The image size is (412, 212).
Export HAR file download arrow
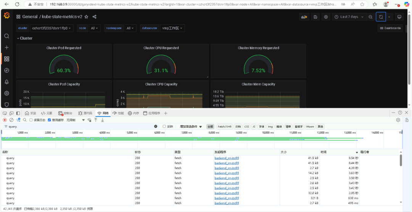(x=103, y=120)
